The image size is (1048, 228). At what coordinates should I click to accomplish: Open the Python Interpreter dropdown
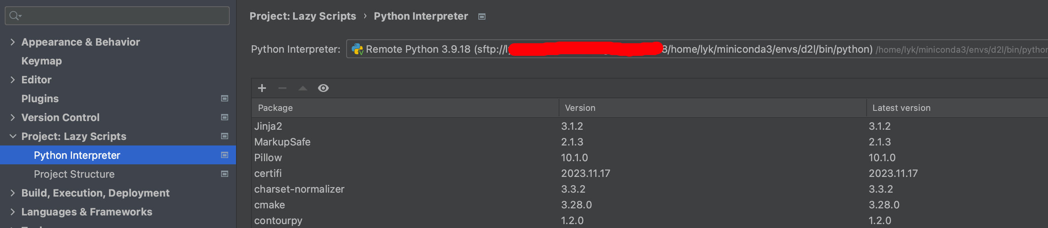[x=697, y=49]
